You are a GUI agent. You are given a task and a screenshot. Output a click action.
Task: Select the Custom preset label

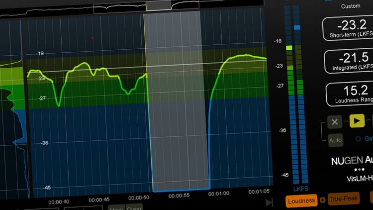click(351, 6)
